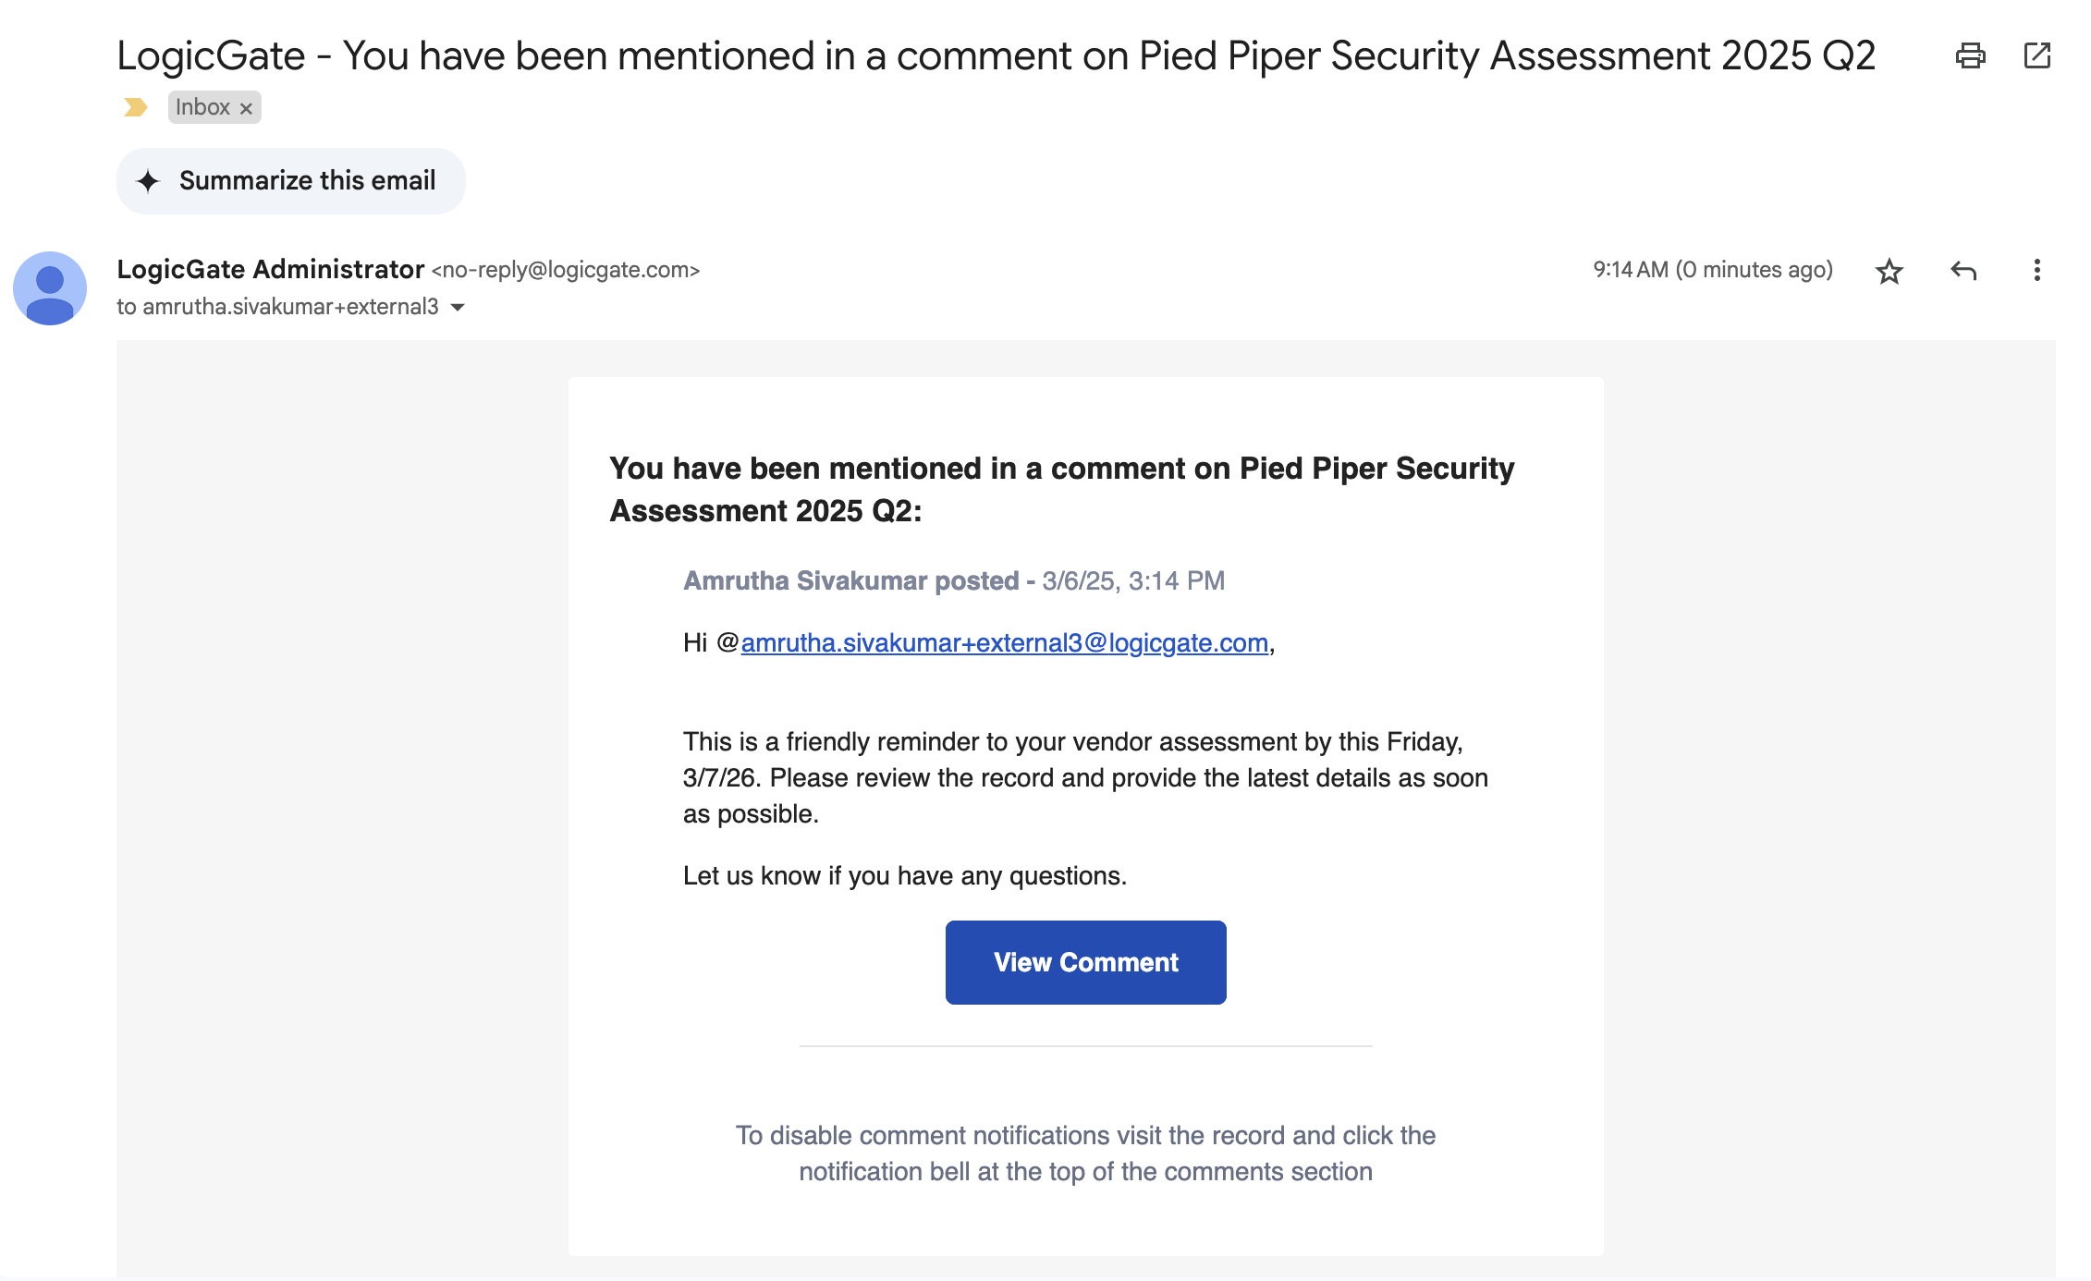Click the LogicGate Administrator sender name
The height and width of the screenshot is (1281, 2091).
tap(270, 269)
